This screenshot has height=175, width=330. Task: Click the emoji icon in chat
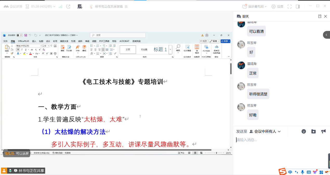(x=303, y=131)
